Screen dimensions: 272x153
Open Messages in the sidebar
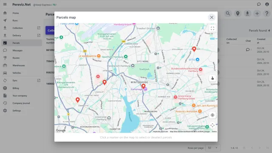pos(22,51)
